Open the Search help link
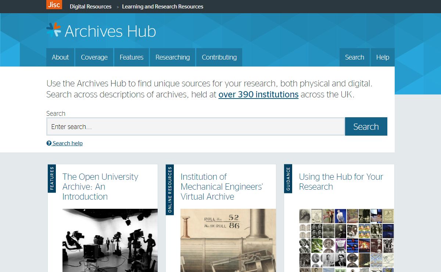This screenshot has width=441, height=272. (x=68, y=143)
